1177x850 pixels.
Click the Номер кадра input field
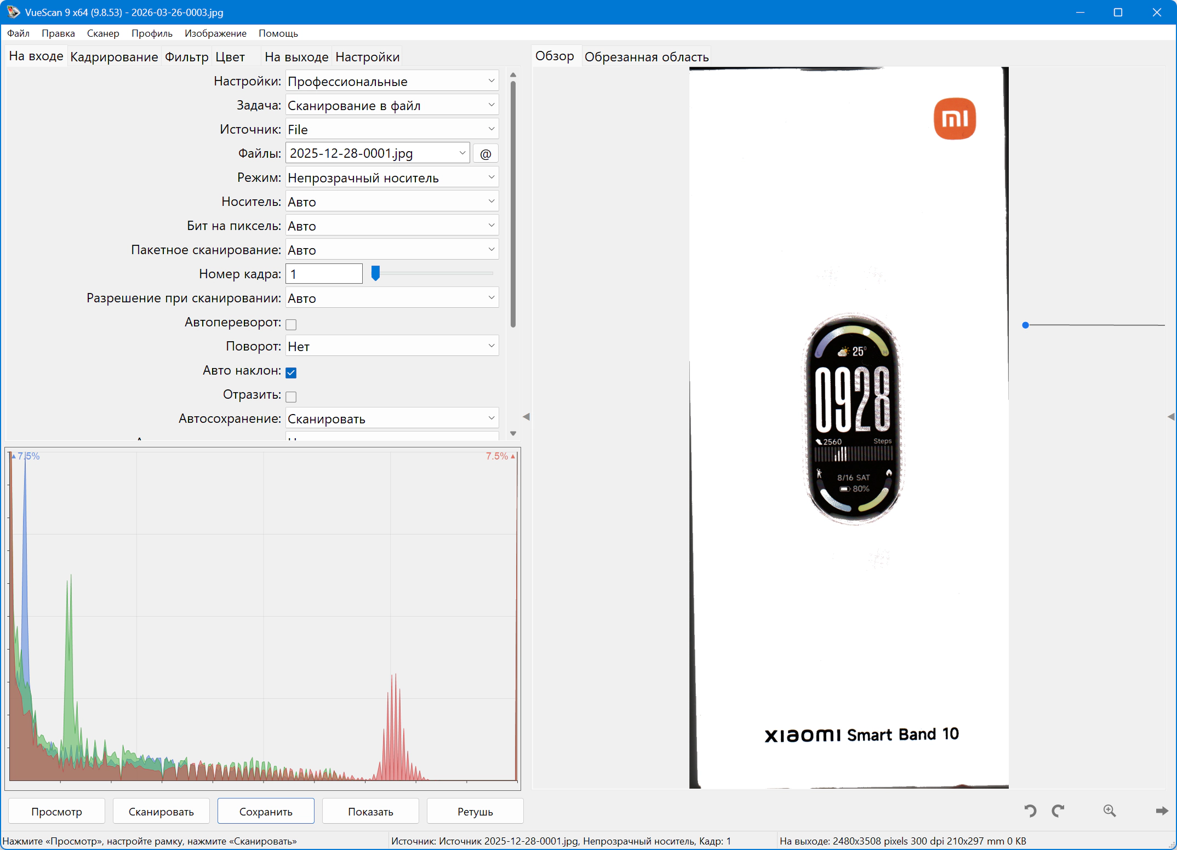tap(324, 274)
